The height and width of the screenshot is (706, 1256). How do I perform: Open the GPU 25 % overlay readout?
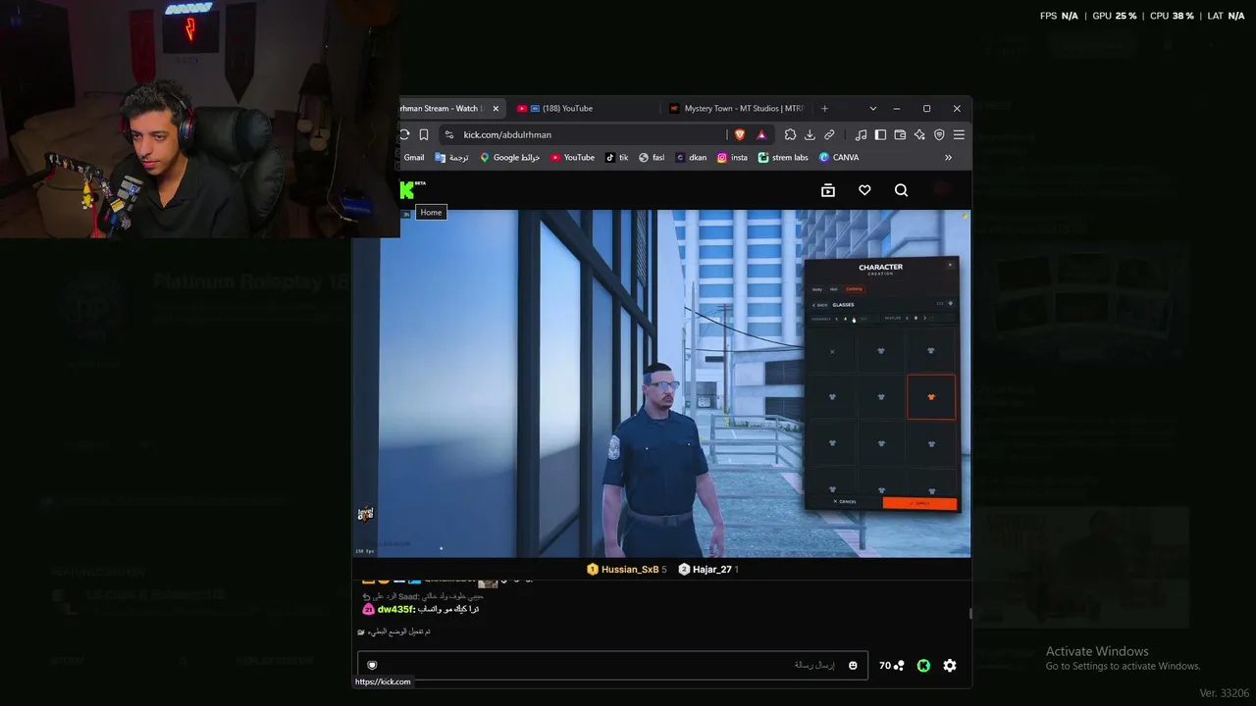tap(1115, 16)
